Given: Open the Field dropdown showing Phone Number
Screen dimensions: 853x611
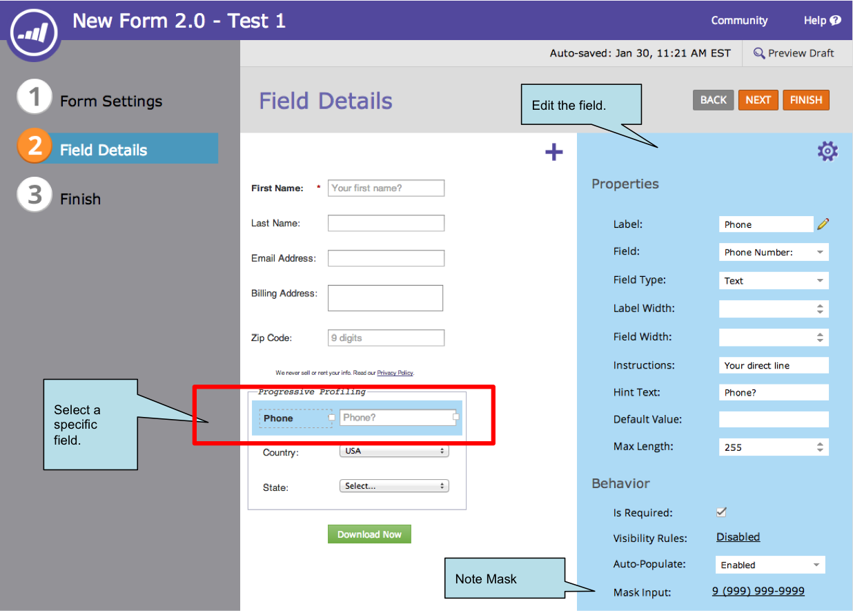Looking at the screenshot, I should click(773, 253).
